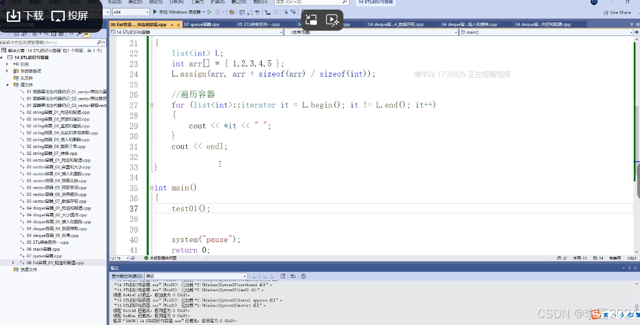Viewport: 640px width, 325px height.
Task: Click the AI video sparkle overlay icon
Action: pos(332,20)
